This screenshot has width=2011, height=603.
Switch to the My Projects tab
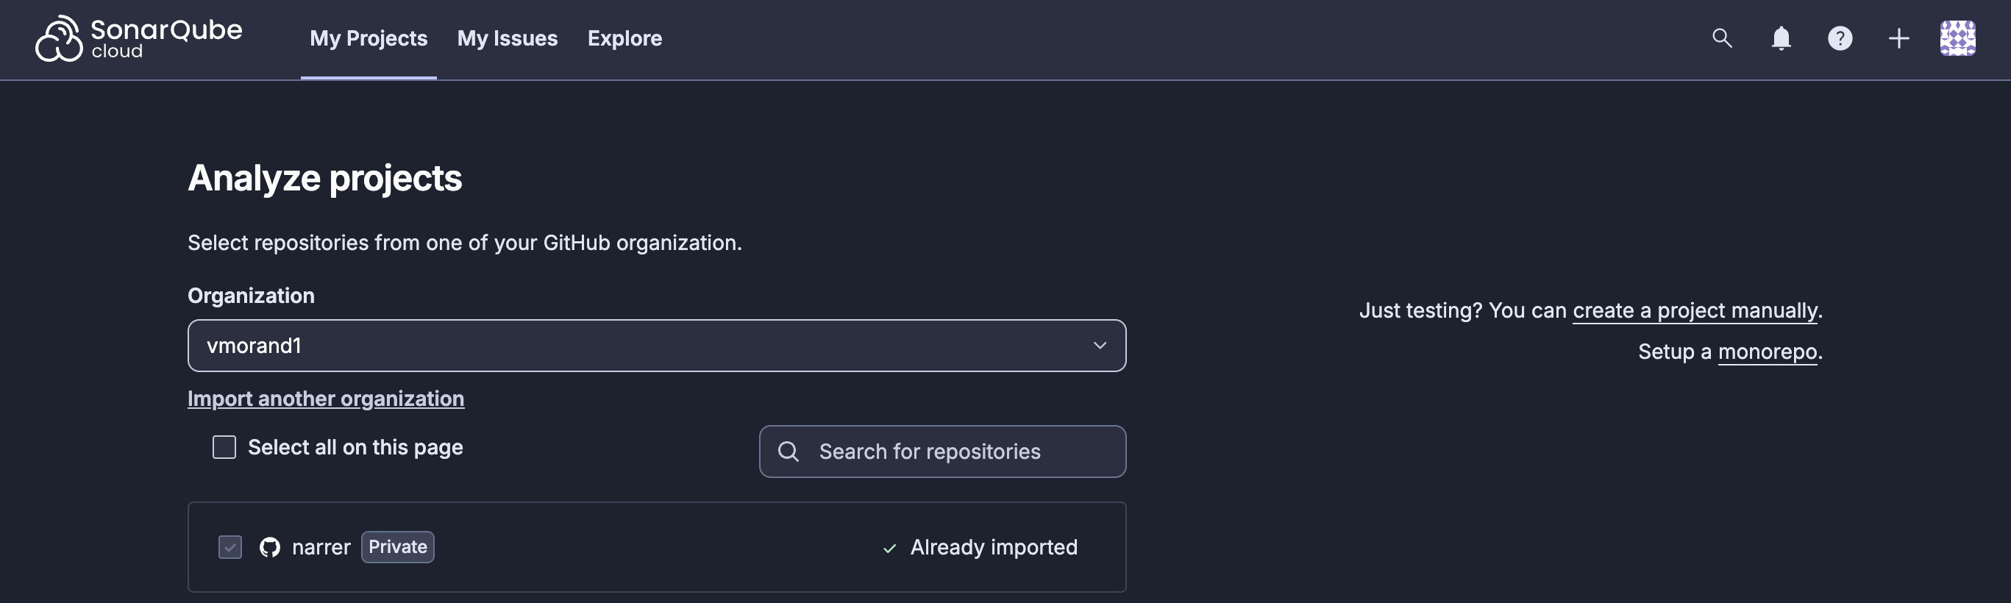[369, 38]
